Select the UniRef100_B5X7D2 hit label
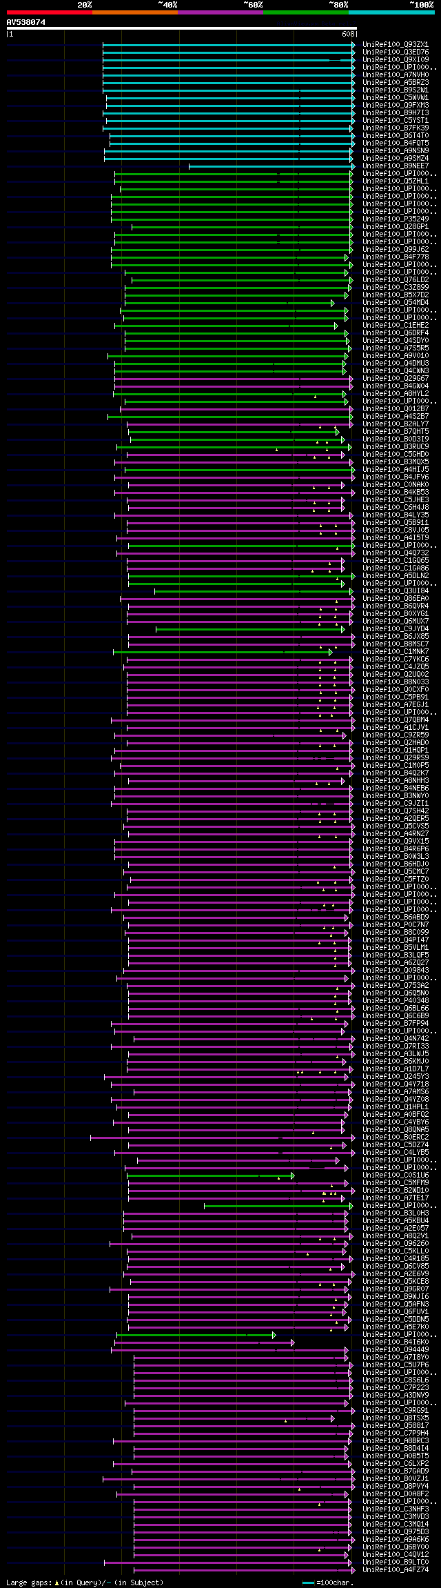 [x=396, y=295]
